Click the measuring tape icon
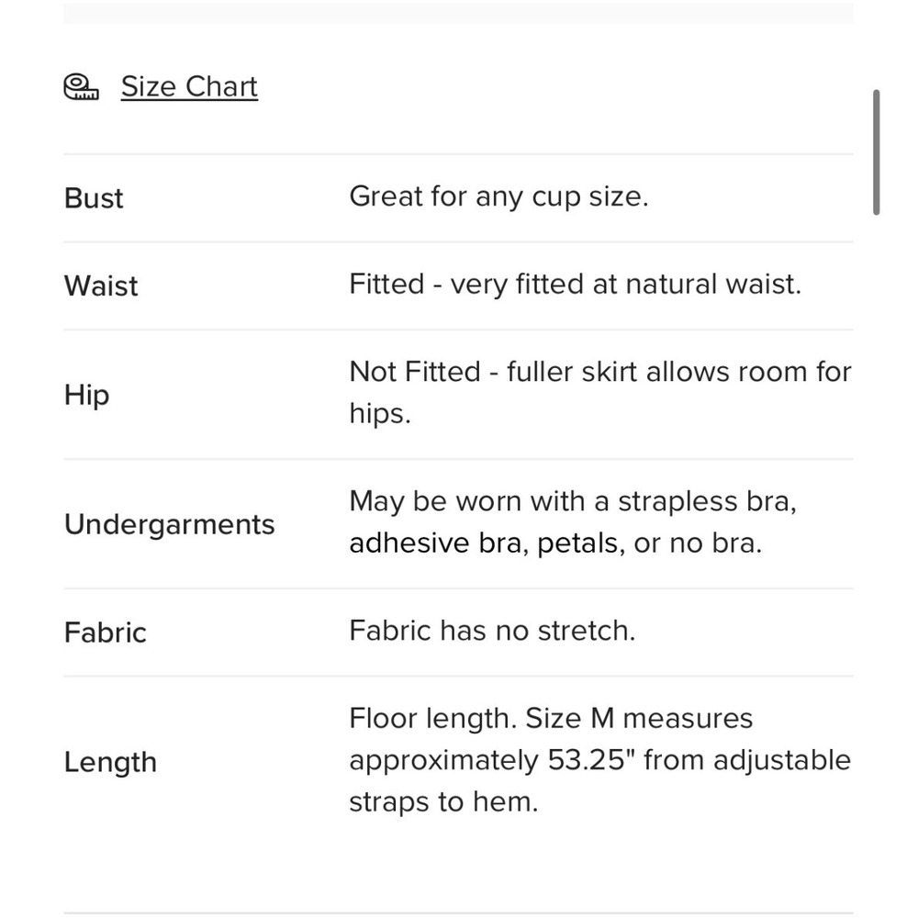 [x=81, y=86]
